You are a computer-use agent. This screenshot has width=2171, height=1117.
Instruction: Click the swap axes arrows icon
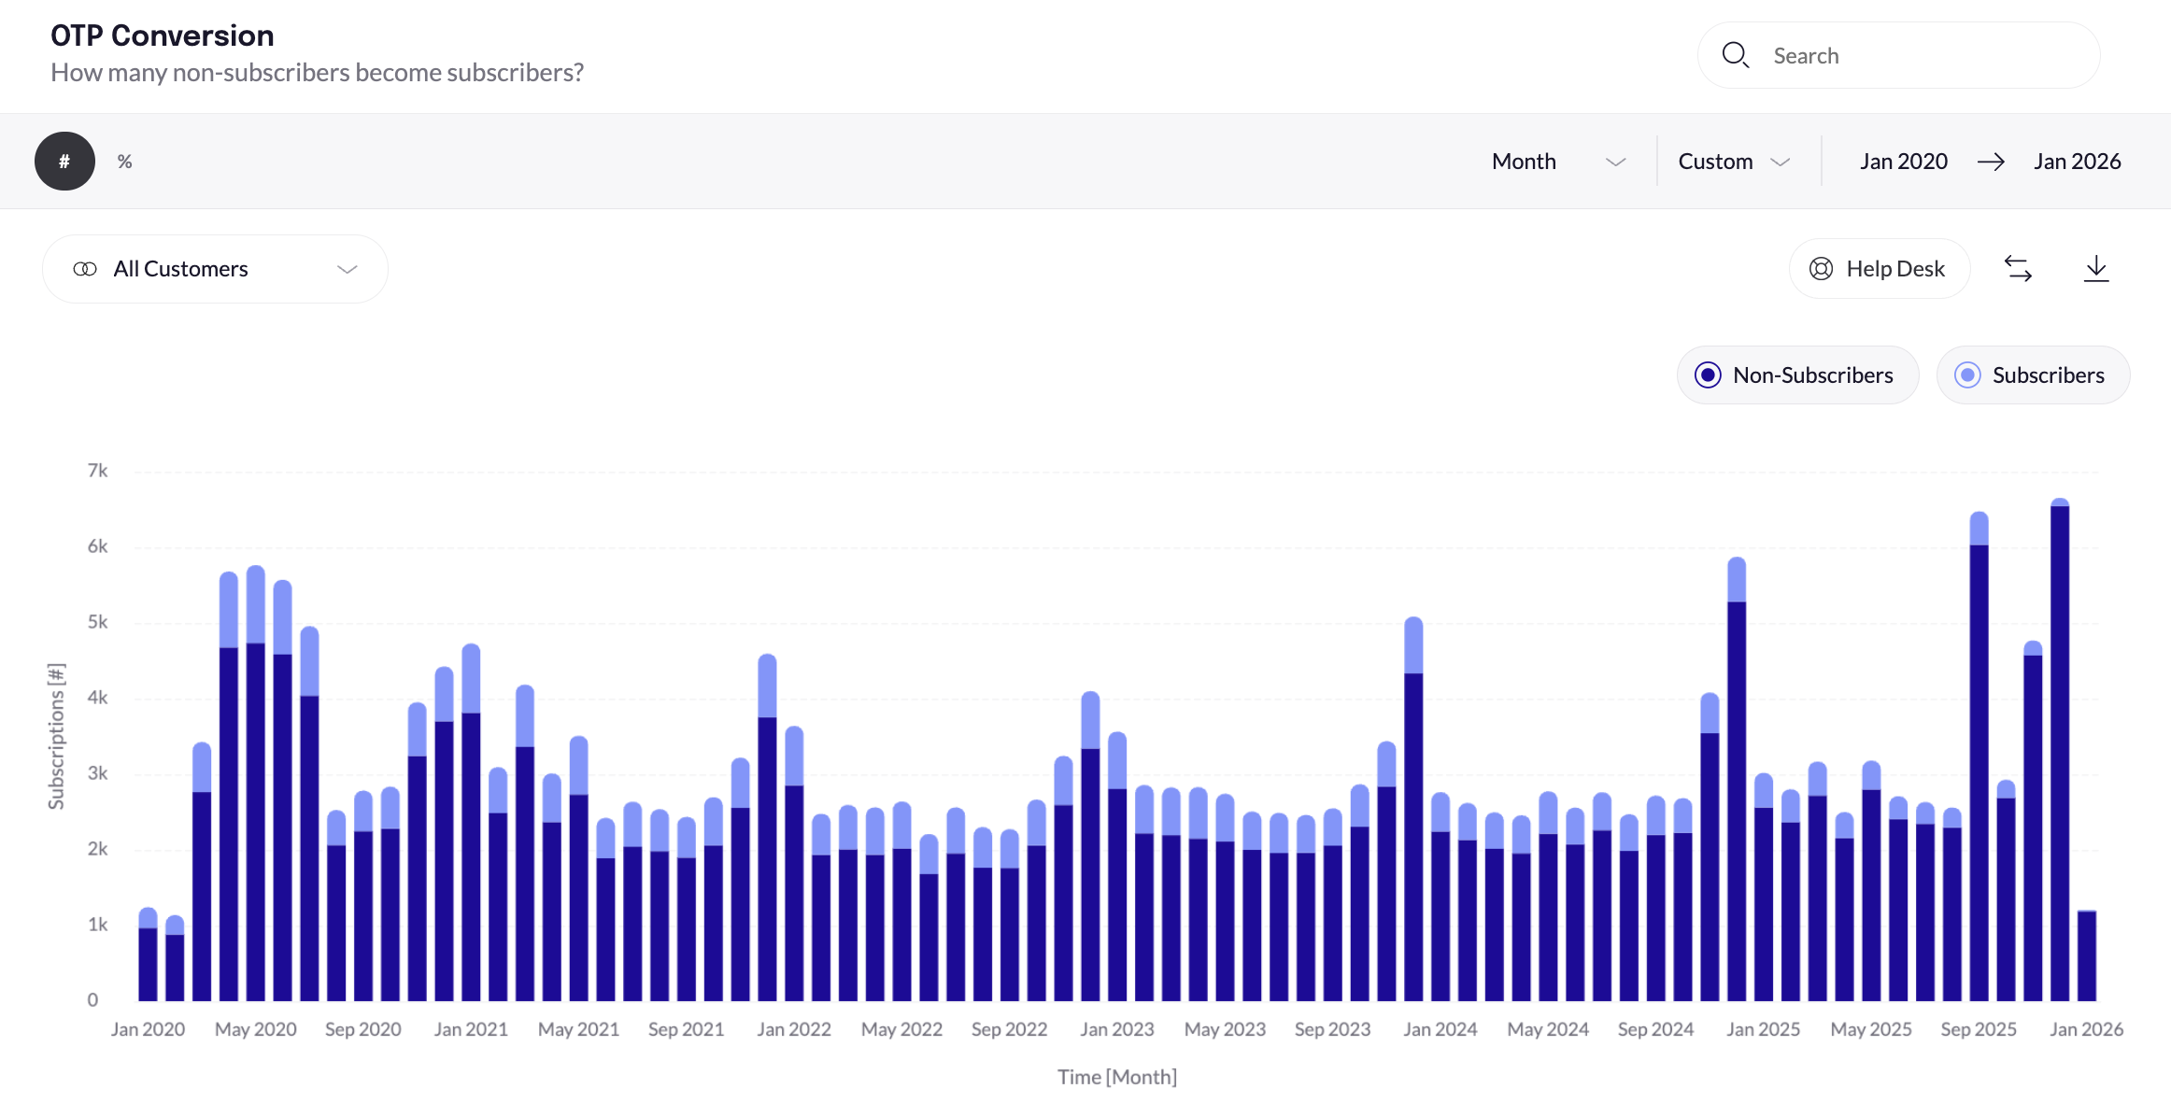point(2018,269)
